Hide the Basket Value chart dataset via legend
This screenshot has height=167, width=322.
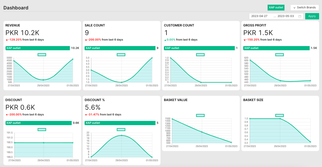point(200,115)
